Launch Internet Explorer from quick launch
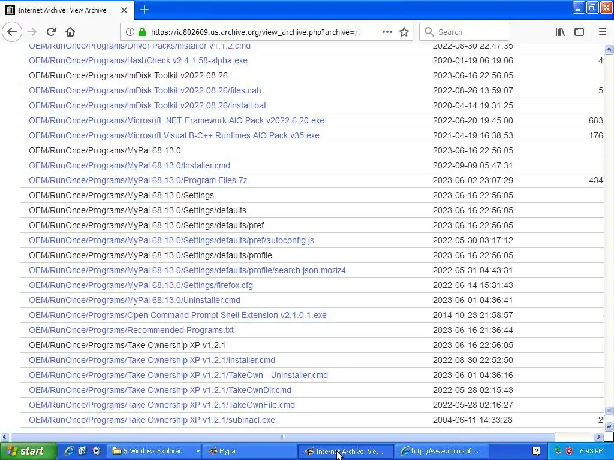614x460 pixels. coord(69,451)
